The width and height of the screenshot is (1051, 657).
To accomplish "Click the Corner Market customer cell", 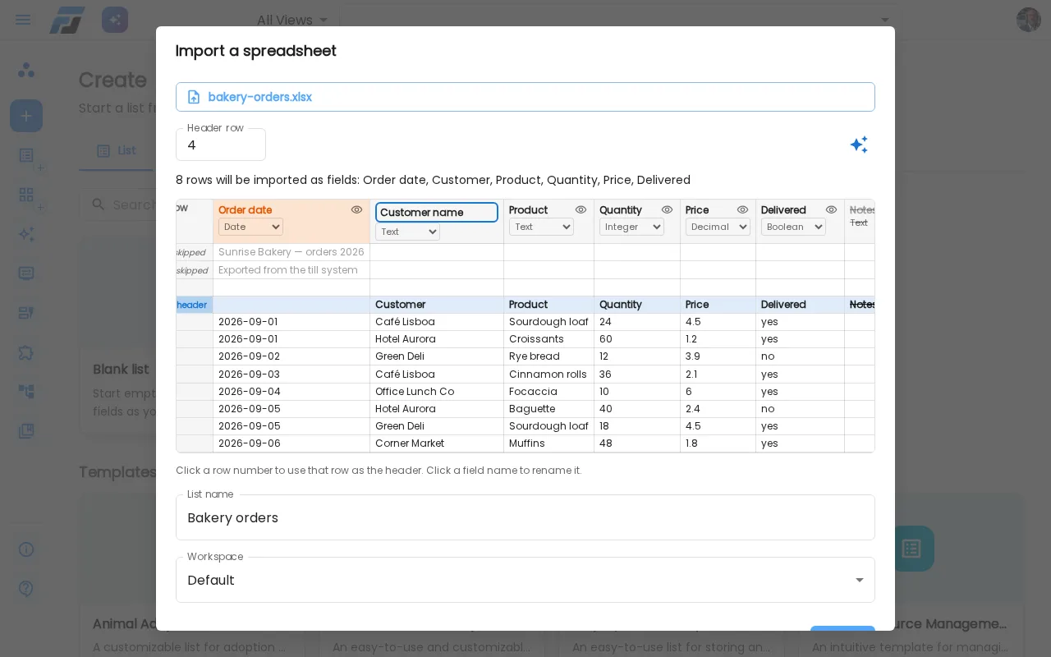I will (x=437, y=443).
